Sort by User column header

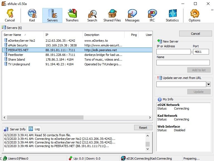146,35
